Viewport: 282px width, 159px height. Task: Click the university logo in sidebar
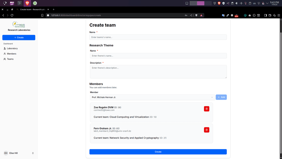click(19, 24)
